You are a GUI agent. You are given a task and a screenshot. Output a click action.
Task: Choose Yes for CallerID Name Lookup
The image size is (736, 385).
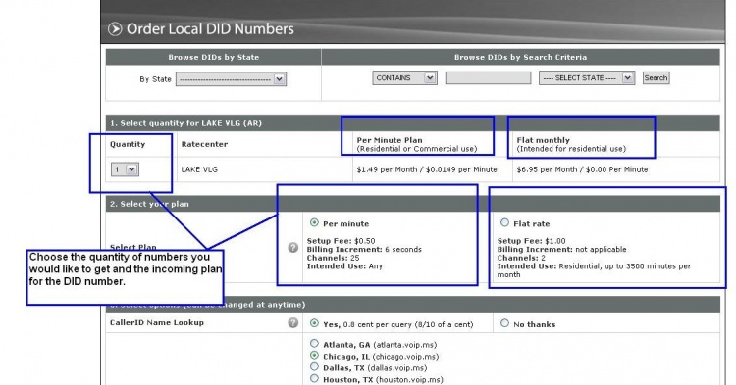pyautogui.click(x=314, y=323)
